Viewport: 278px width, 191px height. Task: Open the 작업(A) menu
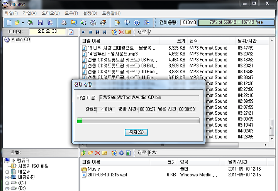(30, 13)
